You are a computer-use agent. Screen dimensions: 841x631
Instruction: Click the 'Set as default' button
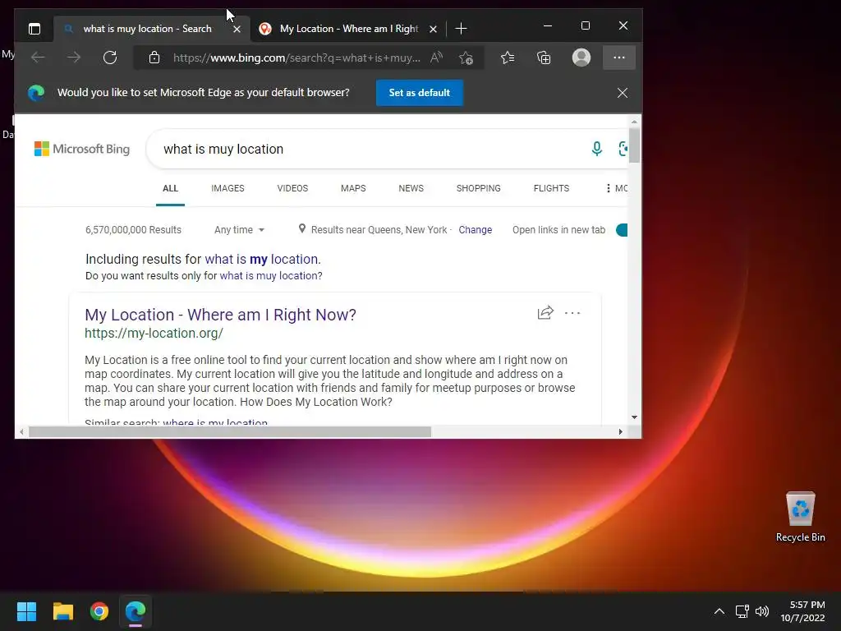coord(420,93)
